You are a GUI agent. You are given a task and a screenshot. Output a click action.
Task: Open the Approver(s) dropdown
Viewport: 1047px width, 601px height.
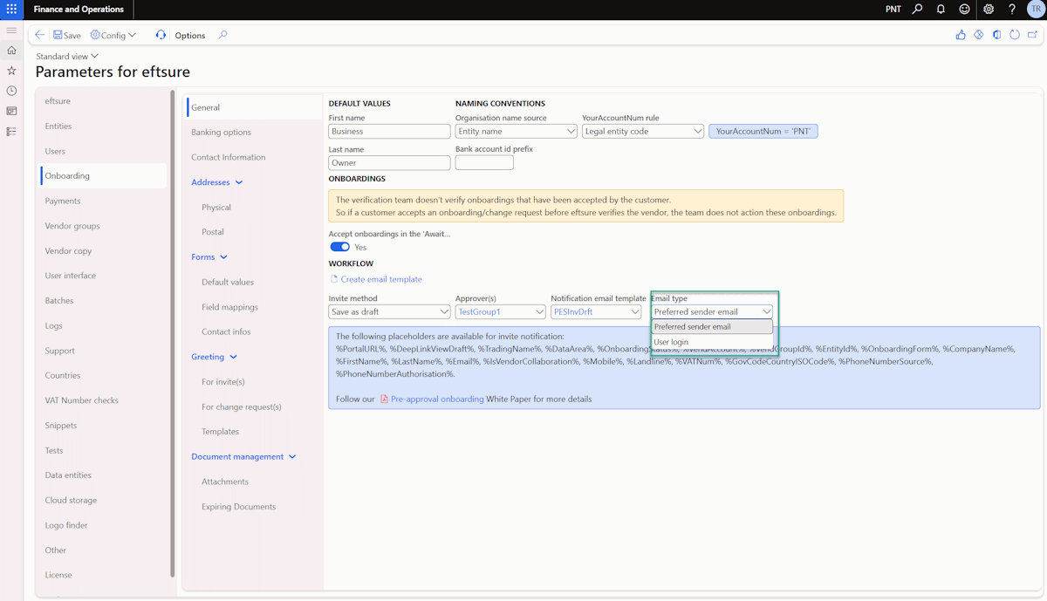coord(501,311)
